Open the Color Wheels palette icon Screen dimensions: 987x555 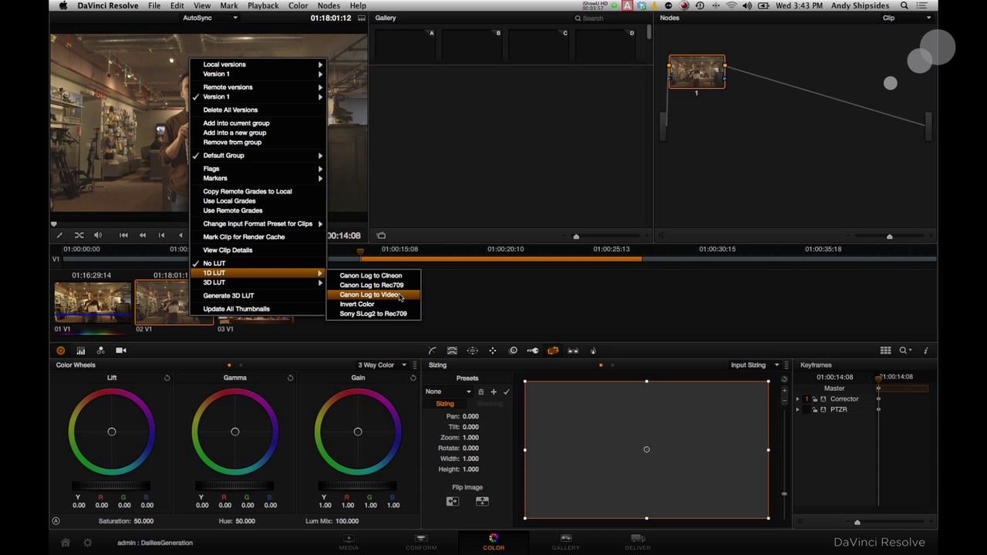click(61, 351)
